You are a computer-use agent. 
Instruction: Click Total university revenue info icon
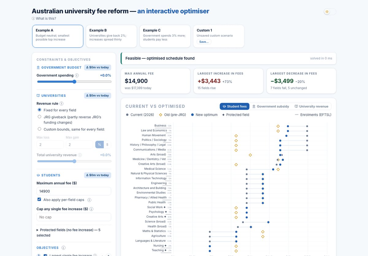pos(80,155)
